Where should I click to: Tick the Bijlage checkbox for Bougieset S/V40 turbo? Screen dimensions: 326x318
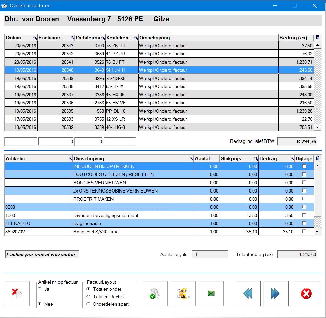click(304, 232)
